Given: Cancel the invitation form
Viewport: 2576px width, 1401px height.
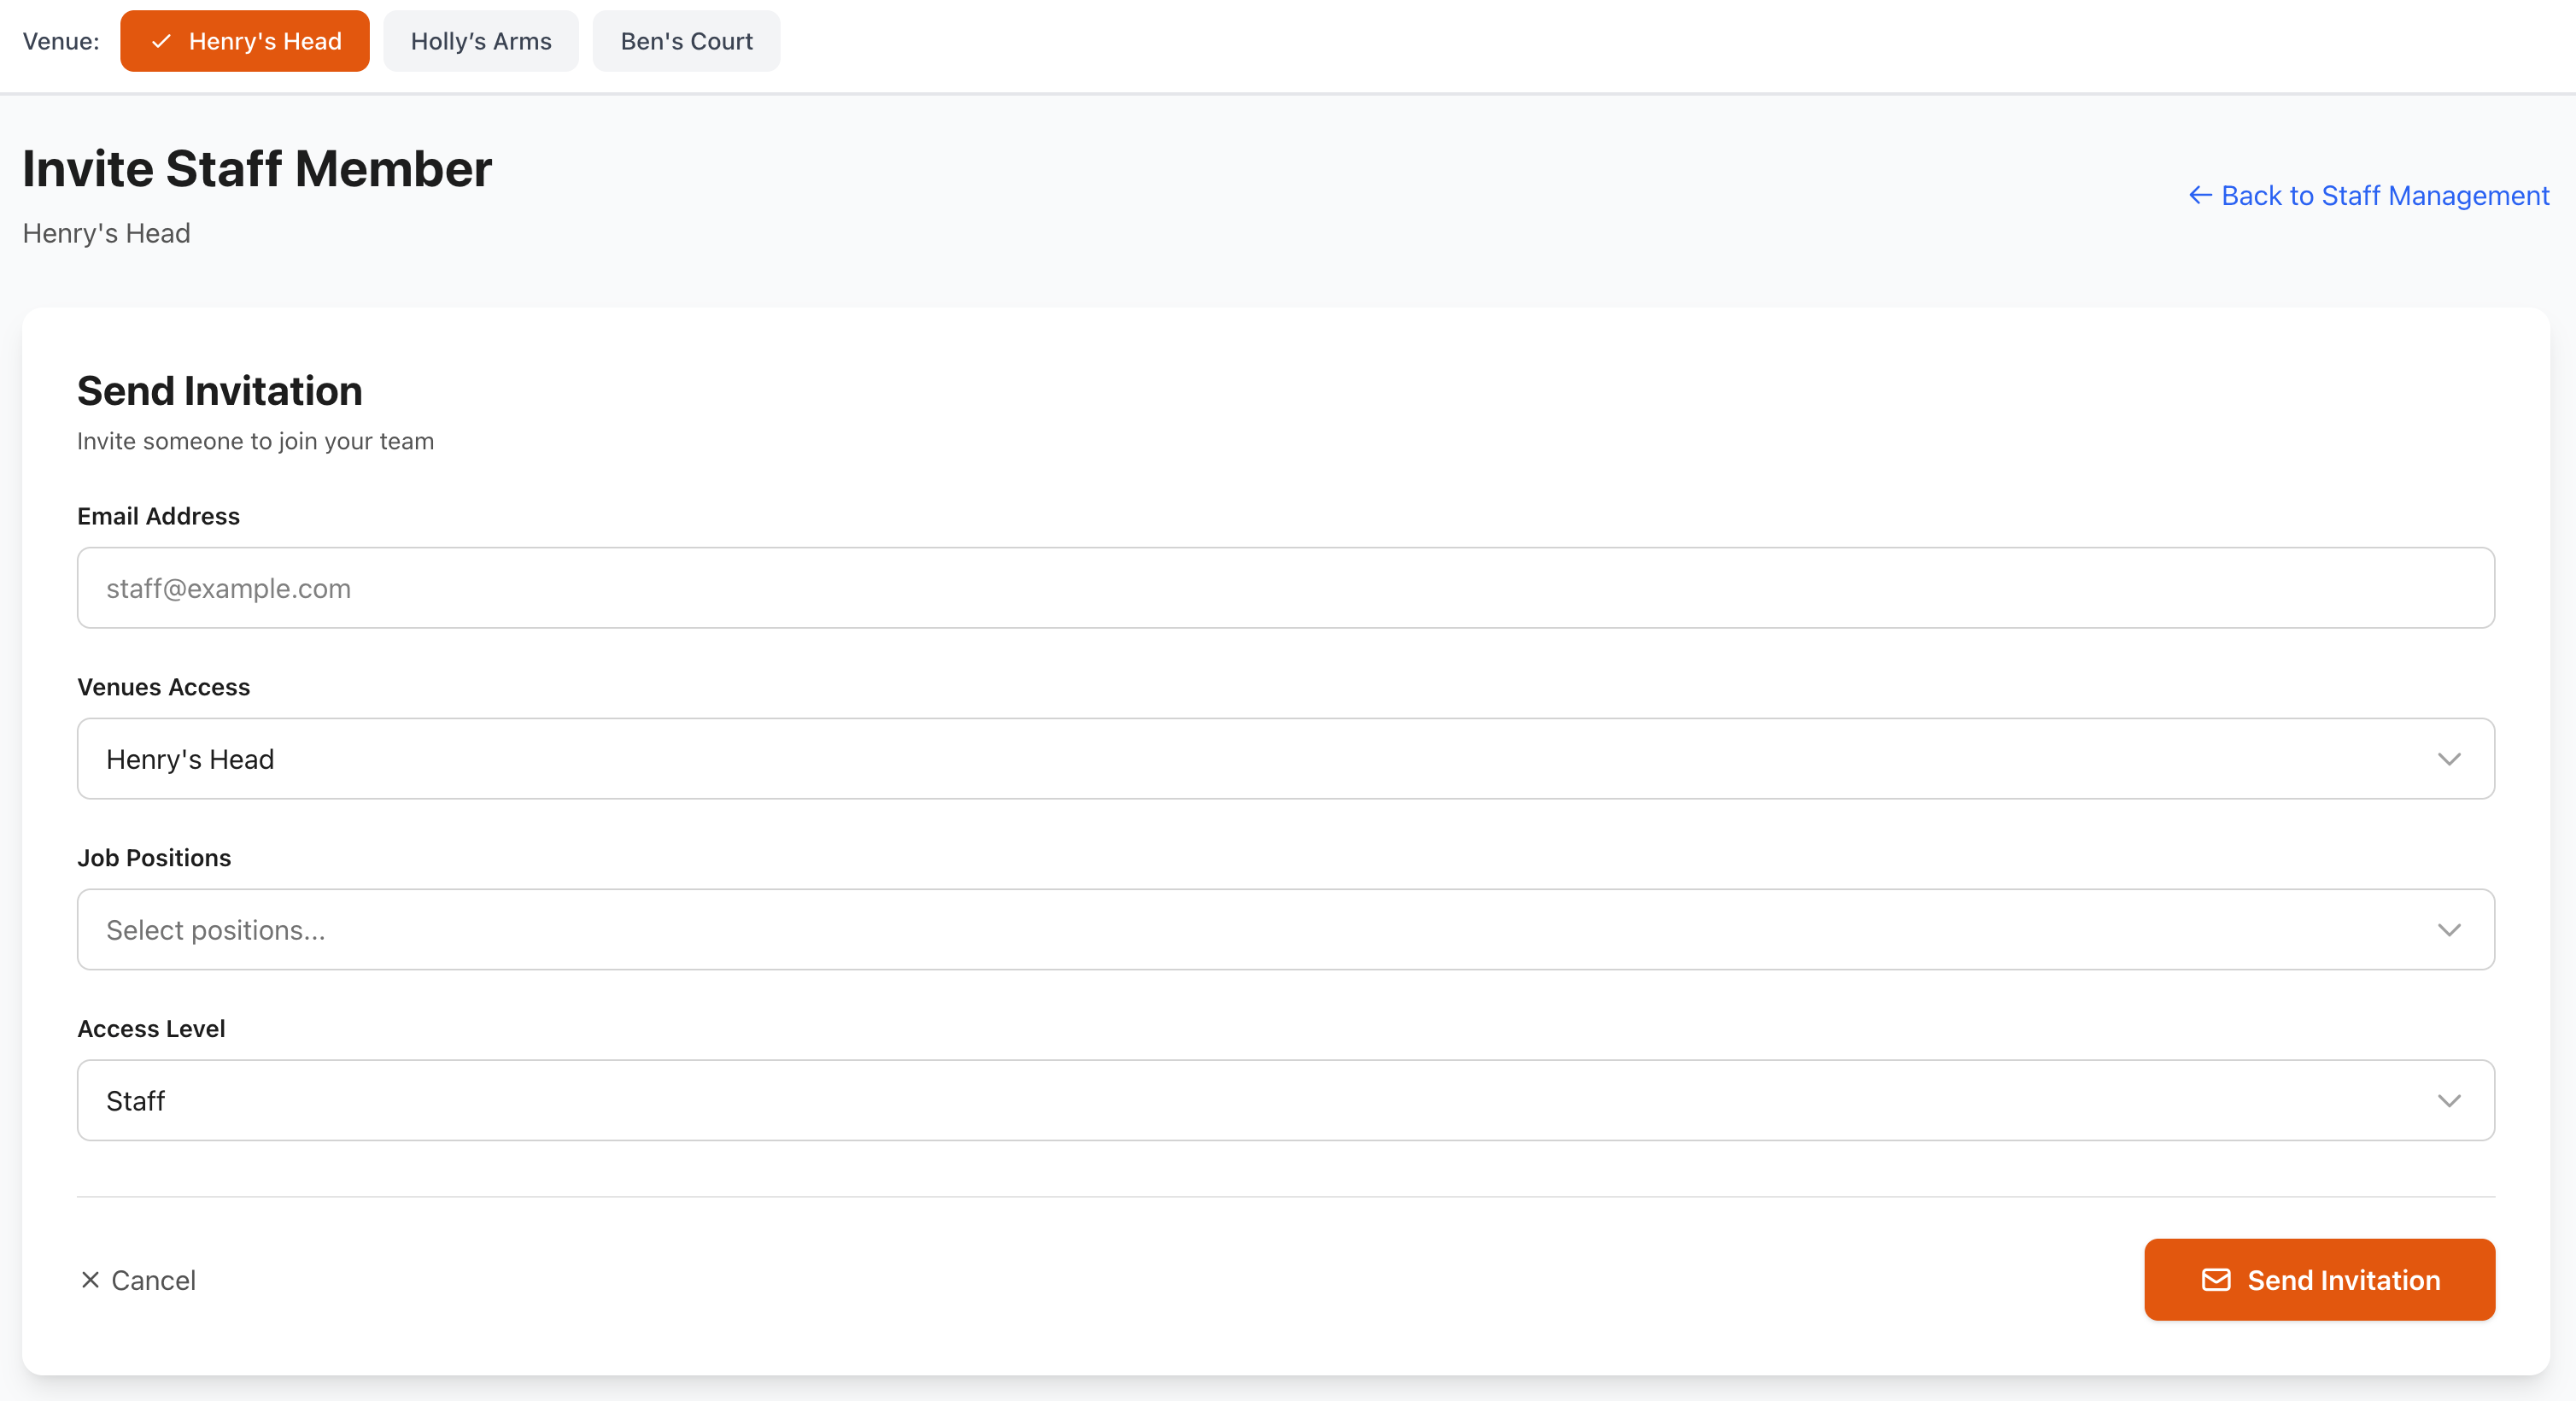Looking at the screenshot, I should tap(152, 1280).
